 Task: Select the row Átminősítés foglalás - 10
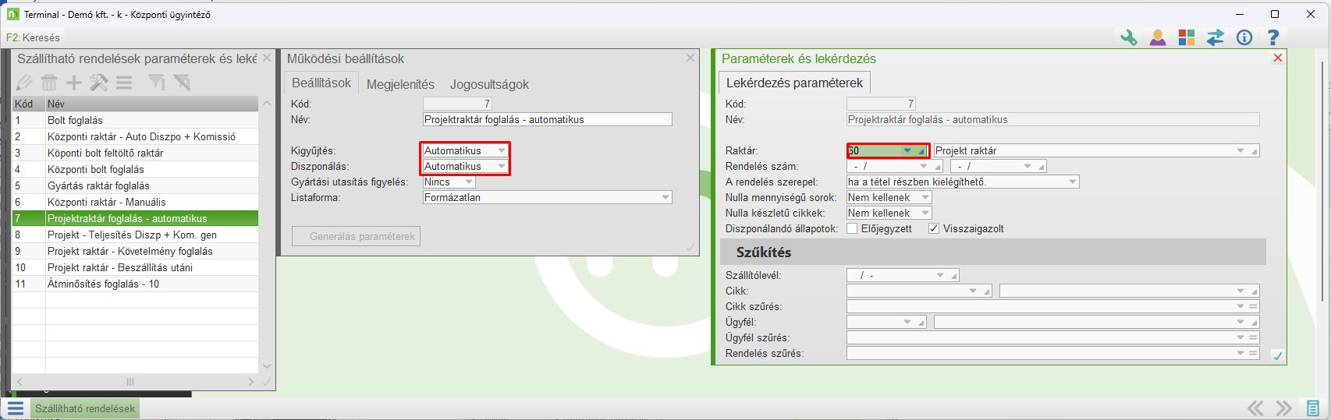click(x=135, y=284)
